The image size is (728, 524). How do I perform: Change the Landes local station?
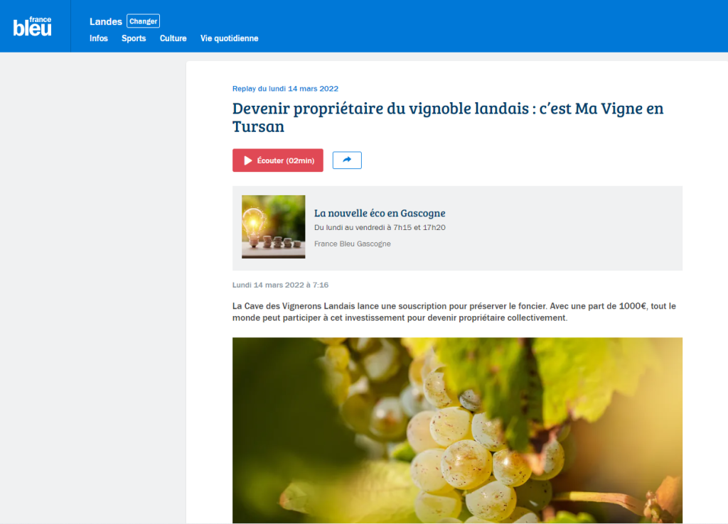pyautogui.click(x=143, y=21)
